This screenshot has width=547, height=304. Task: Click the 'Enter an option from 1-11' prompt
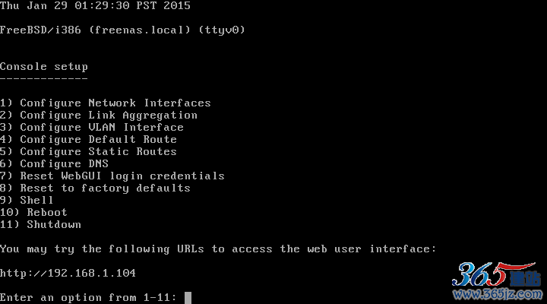coord(88,298)
